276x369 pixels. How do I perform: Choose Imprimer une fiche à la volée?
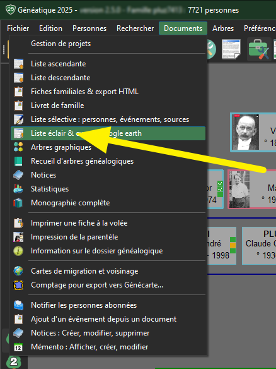pos(79,223)
